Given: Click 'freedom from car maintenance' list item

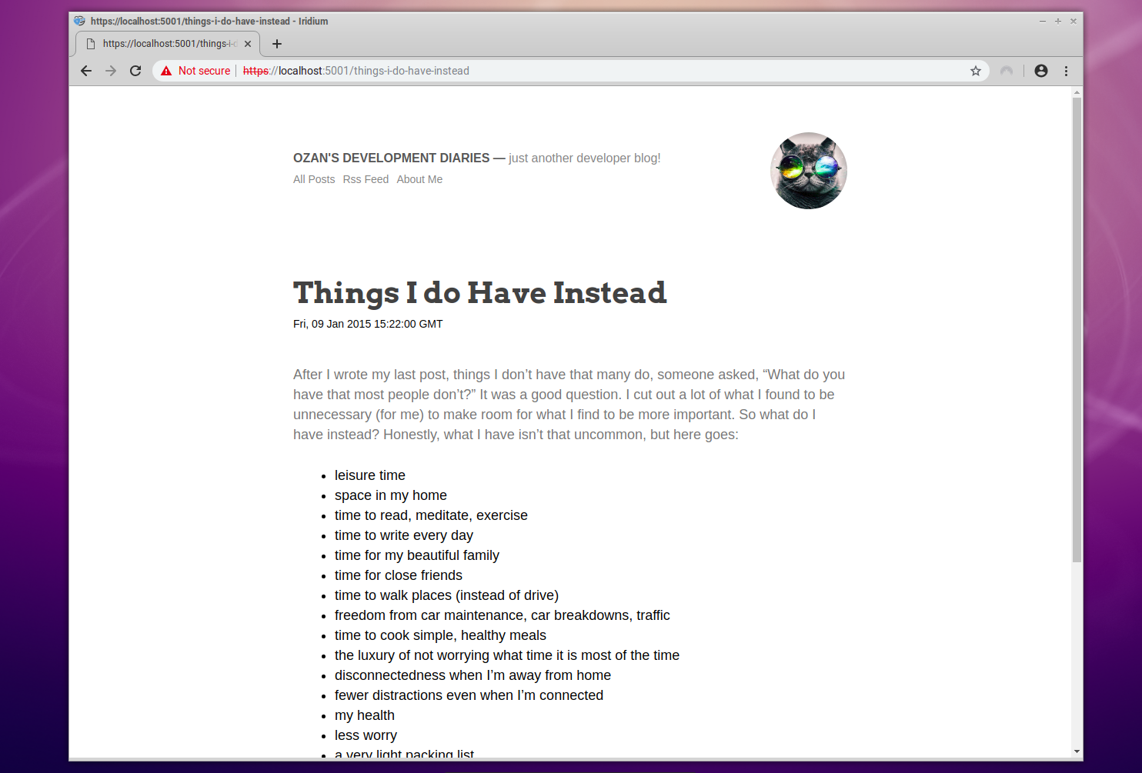Looking at the screenshot, I should [503, 615].
